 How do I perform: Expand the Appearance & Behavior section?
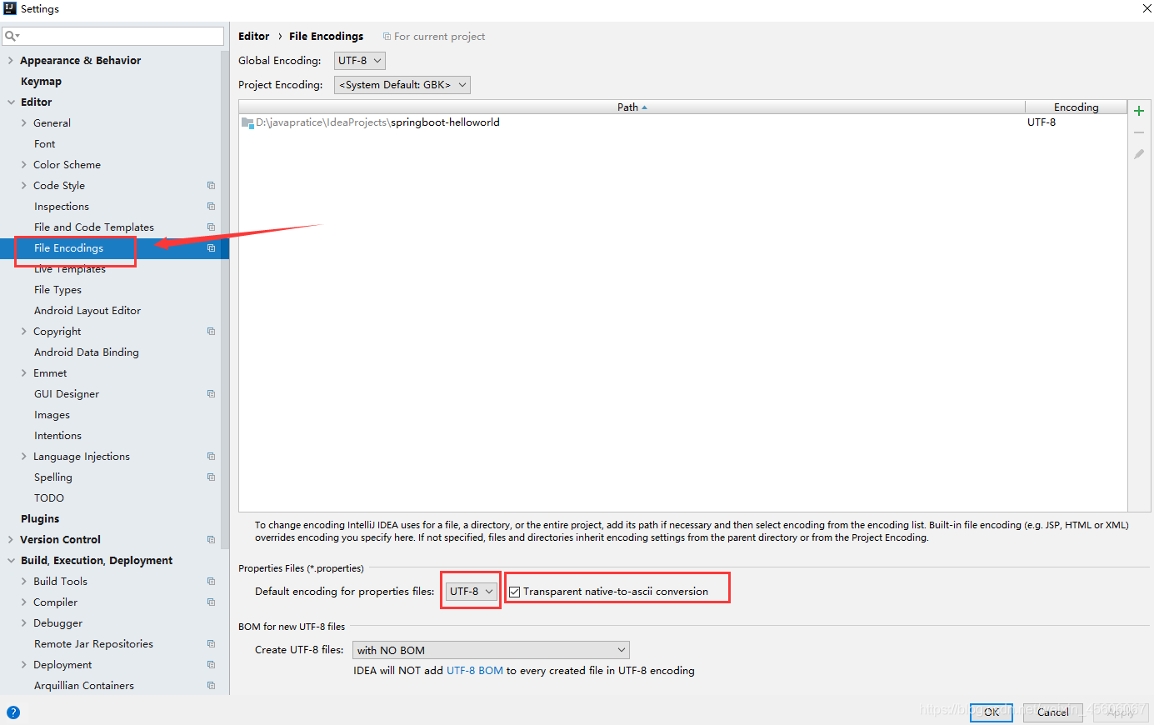pos(10,61)
